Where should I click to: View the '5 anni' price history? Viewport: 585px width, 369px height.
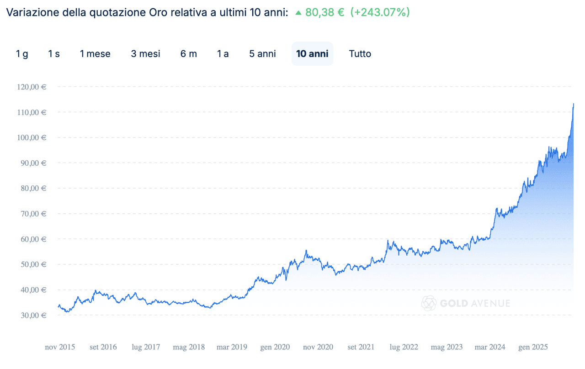click(262, 53)
